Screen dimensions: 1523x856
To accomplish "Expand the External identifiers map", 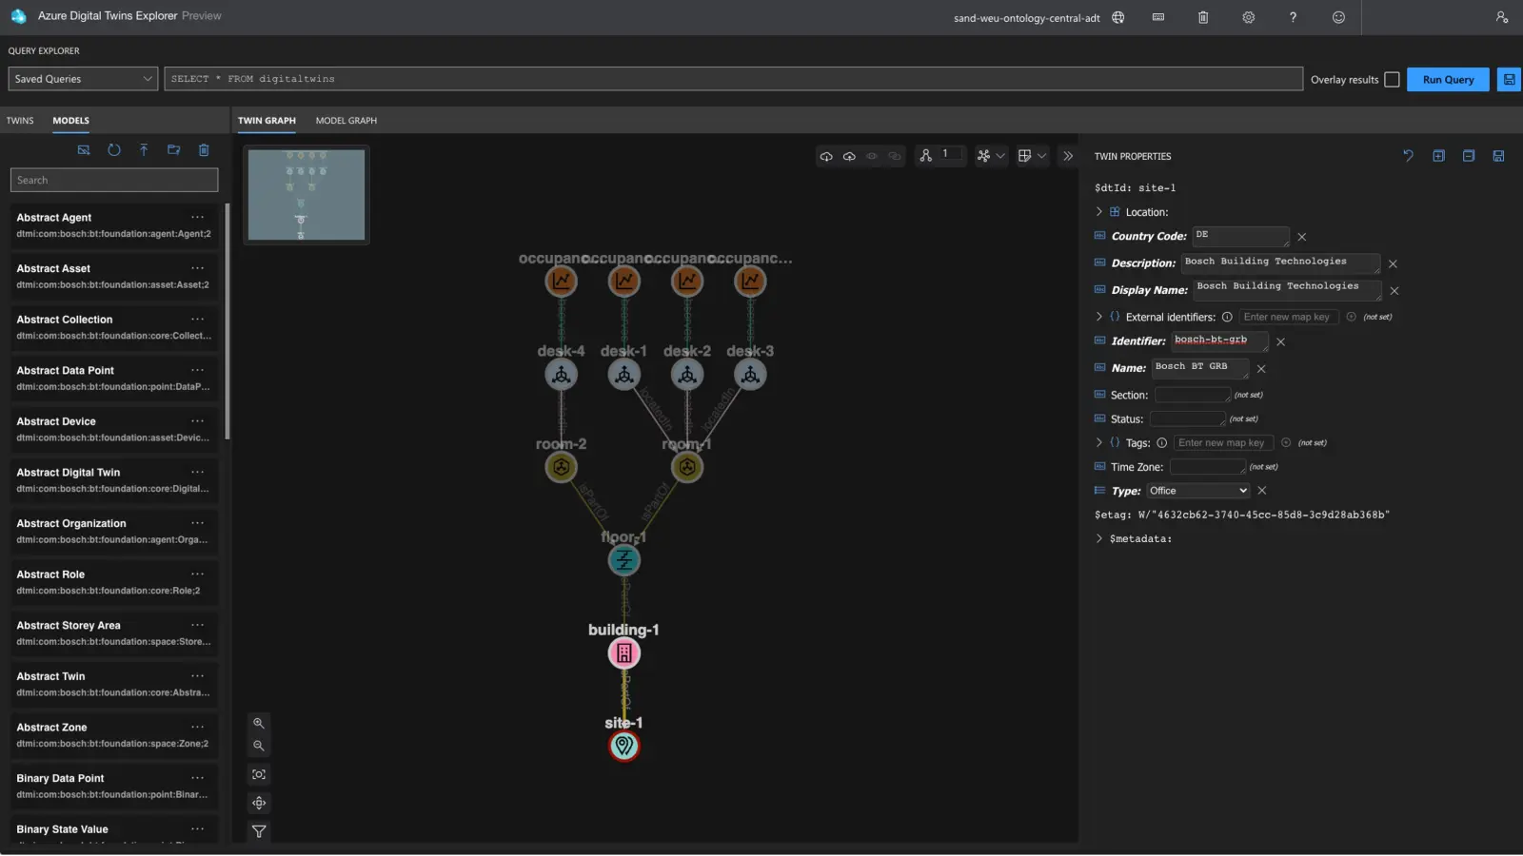I will click(1099, 317).
